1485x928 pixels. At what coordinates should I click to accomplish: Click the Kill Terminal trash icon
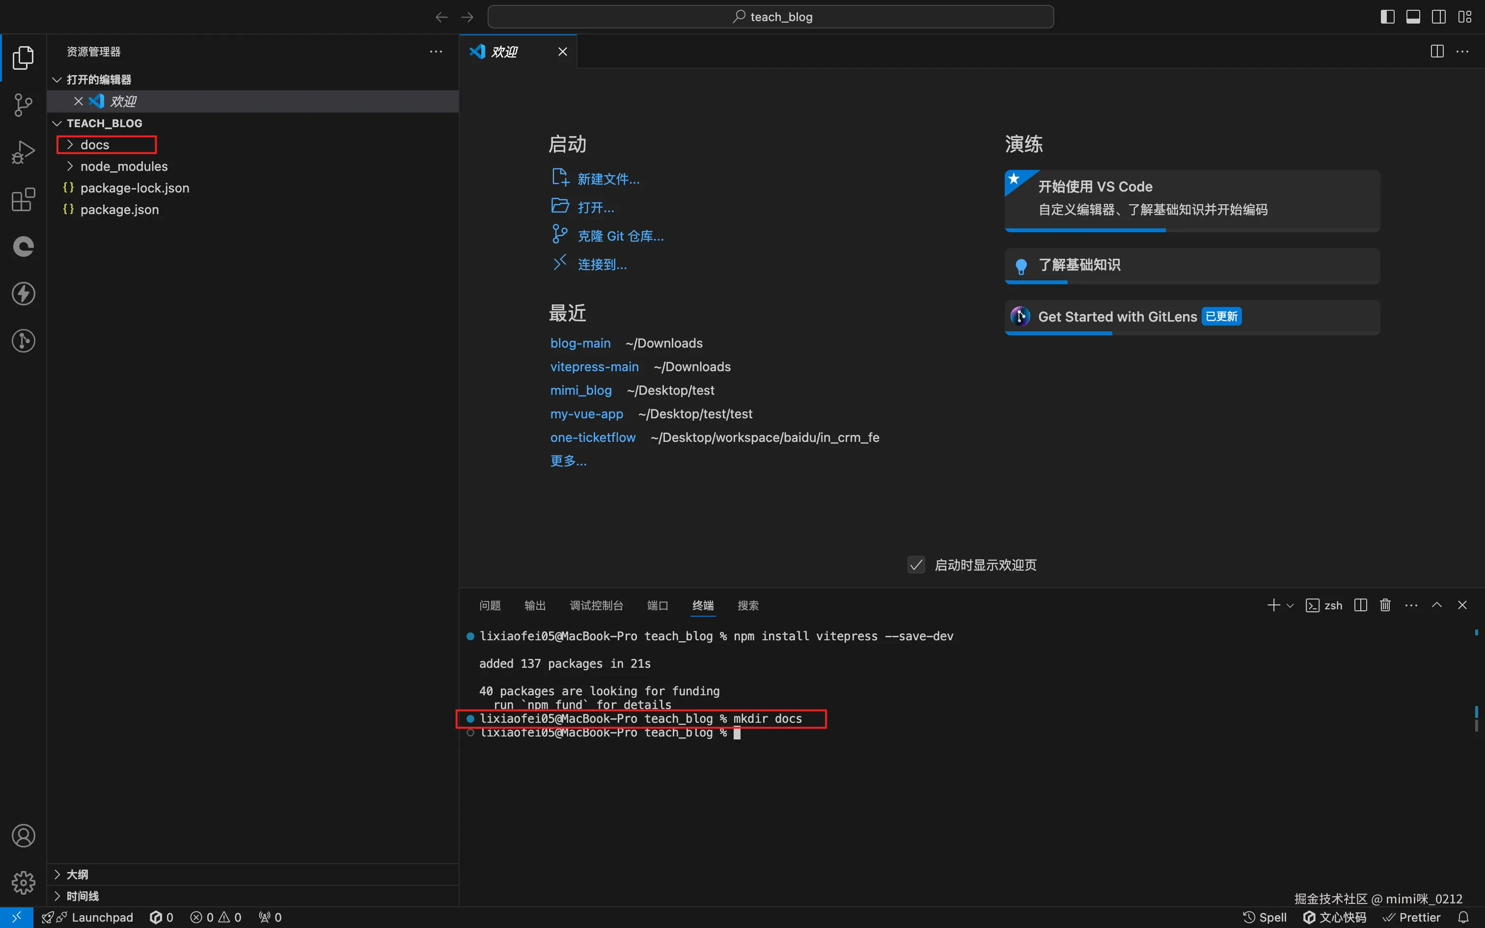pyautogui.click(x=1385, y=605)
